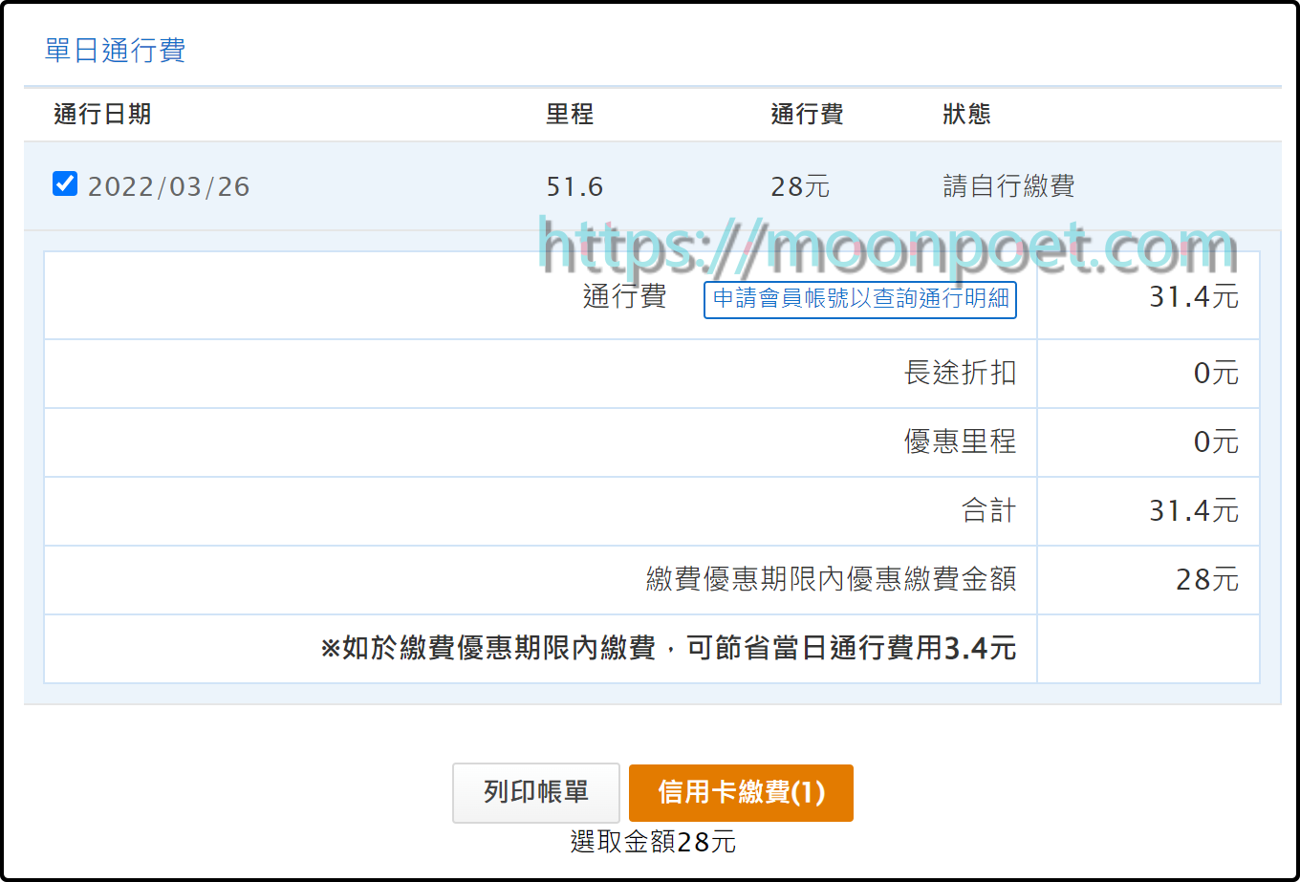Click the 列印帳單 print button

(535, 792)
